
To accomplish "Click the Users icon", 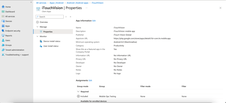I will coord(3,40).
